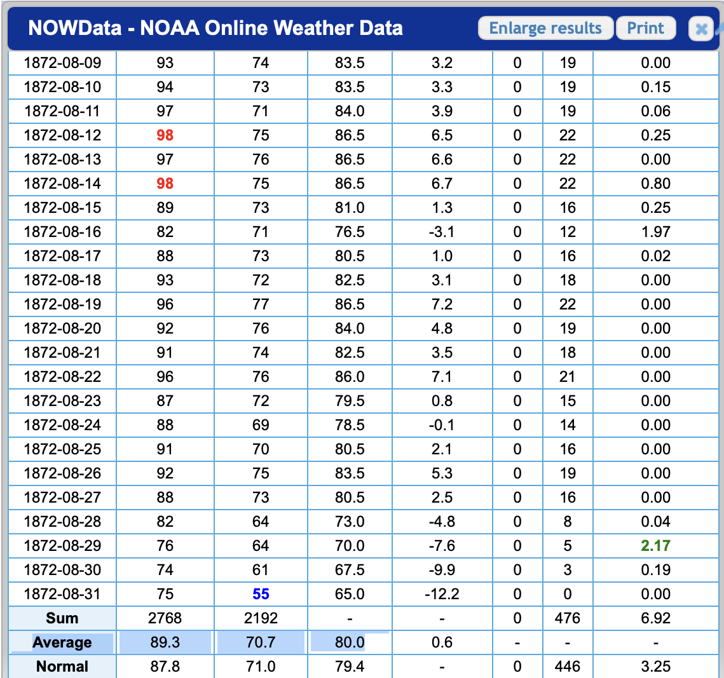The width and height of the screenshot is (724, 678).
Task: Select the date cell 1872-08-15
Action: 62,208
